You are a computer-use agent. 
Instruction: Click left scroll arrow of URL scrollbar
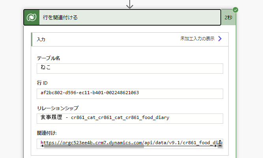click(42, 146)
